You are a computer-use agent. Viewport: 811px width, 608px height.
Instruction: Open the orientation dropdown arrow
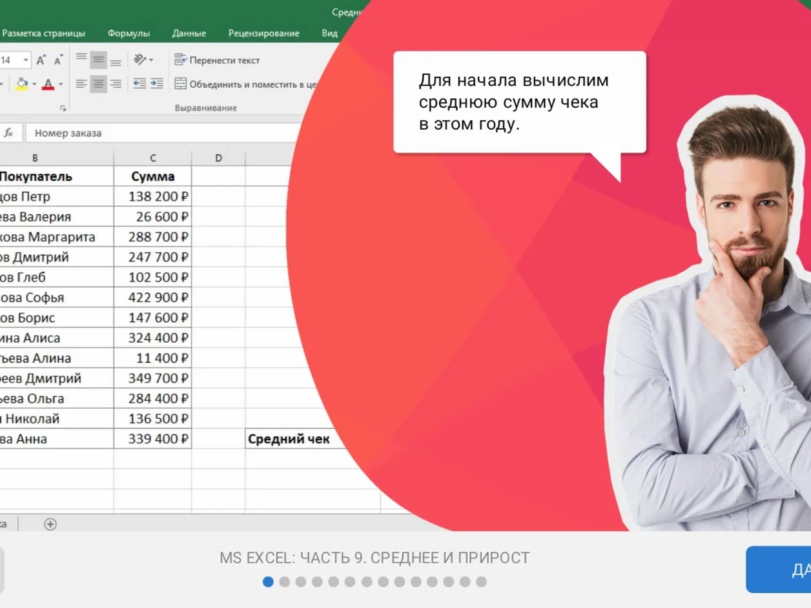coord(151,60)
